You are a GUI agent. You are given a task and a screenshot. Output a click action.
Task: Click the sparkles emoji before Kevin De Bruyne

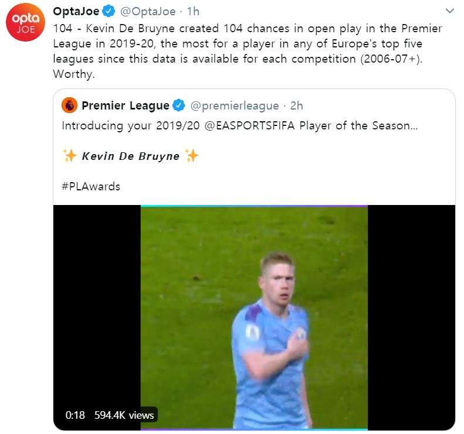point(70,156)
